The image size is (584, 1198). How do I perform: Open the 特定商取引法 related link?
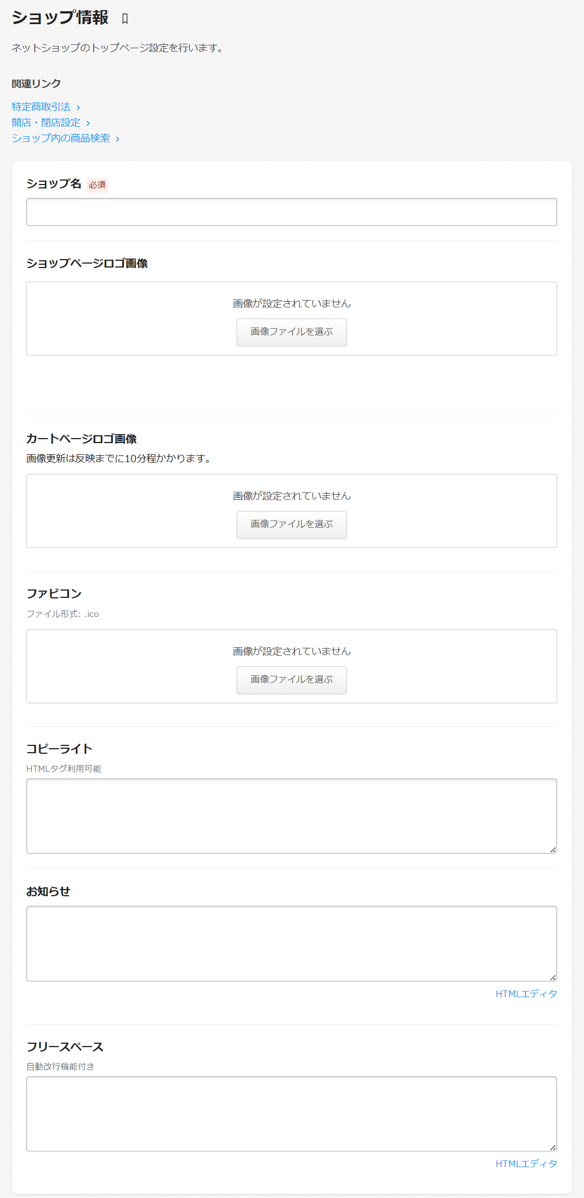click(41, 107)
